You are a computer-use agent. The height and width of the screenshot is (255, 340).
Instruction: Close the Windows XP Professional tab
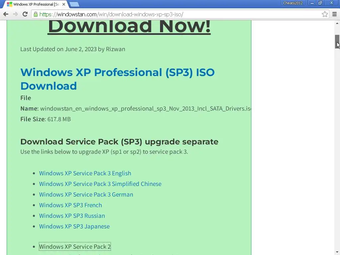click(x=64, y=4)
